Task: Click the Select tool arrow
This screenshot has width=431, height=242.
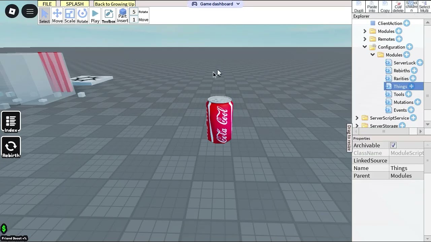Action: click(44, 16)
